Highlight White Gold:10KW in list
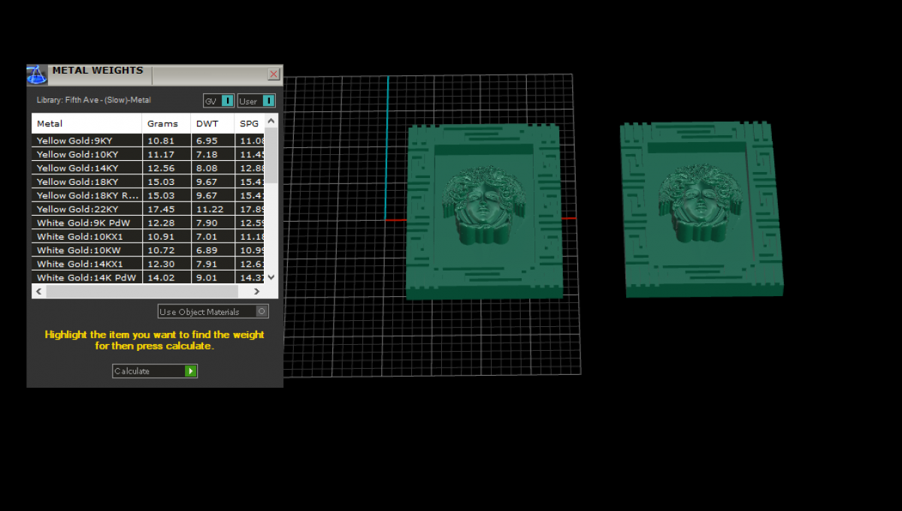 pyautogui.click(x=86, y=250)
